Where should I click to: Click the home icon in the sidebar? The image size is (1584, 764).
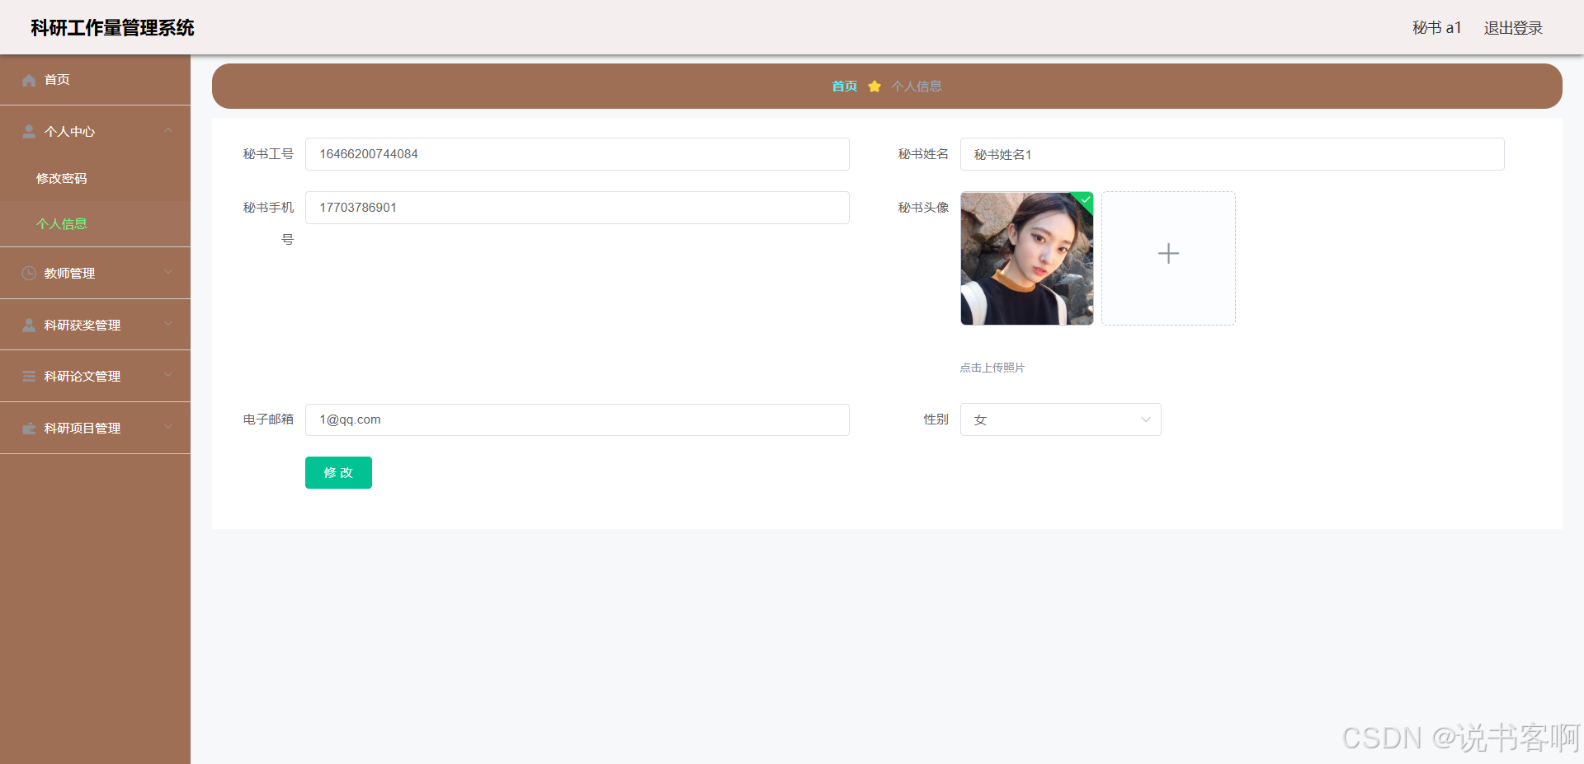29,80
